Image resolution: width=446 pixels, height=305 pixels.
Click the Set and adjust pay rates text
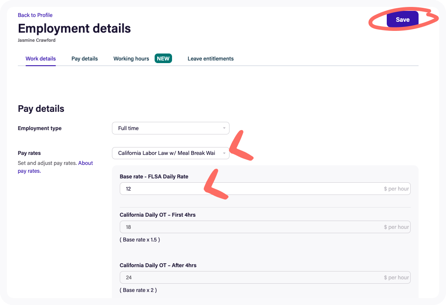coord(47,163)
